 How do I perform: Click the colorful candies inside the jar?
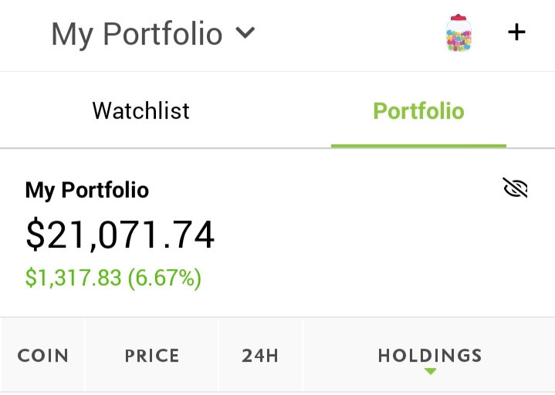459,40
